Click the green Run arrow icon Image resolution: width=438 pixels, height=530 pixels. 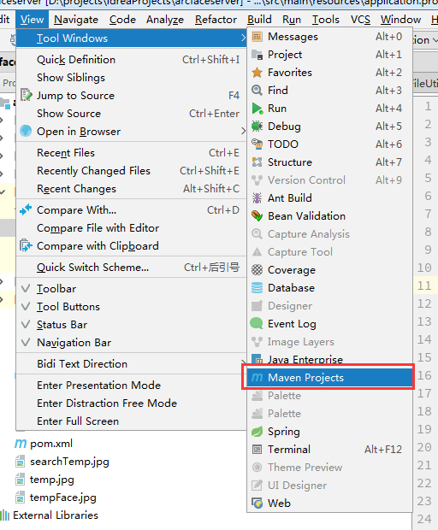[x=257, y=109]
